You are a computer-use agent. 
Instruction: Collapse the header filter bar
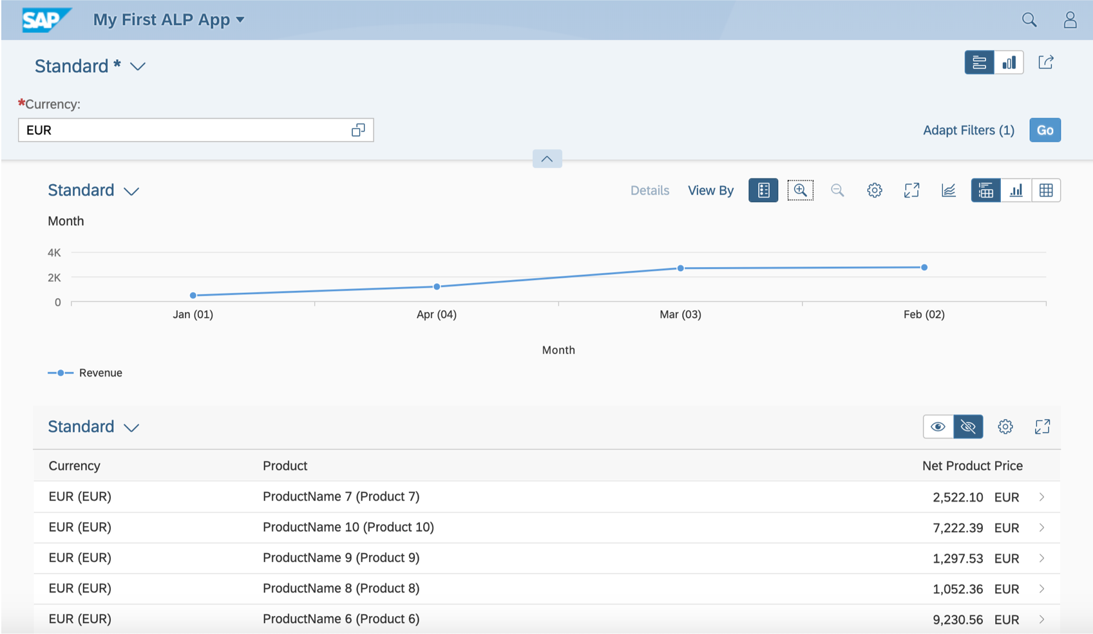coord(547,159)
